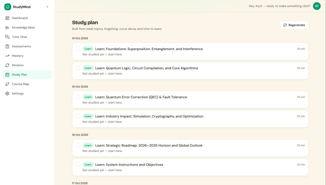326x185 pixels.
Task: Click Learn tag on Industry Impact row
Action: pyautogui.click(x=88, y=116)
